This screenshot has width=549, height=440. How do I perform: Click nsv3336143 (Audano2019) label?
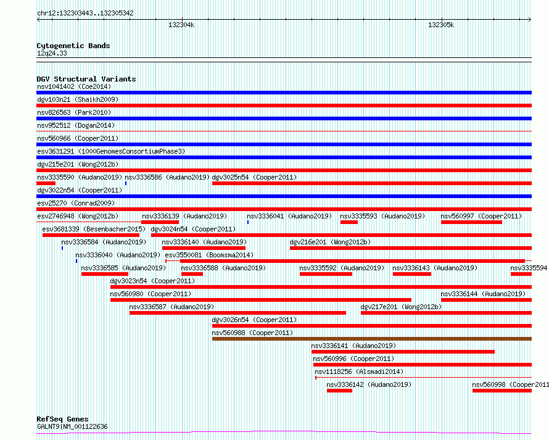pyautogui.click(x=435, y=268)
